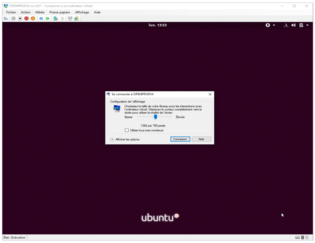Expand the Ubuntu system menu arrow
Image resolution: width=315 pixels, height=243 pixels.
[308, 25]
